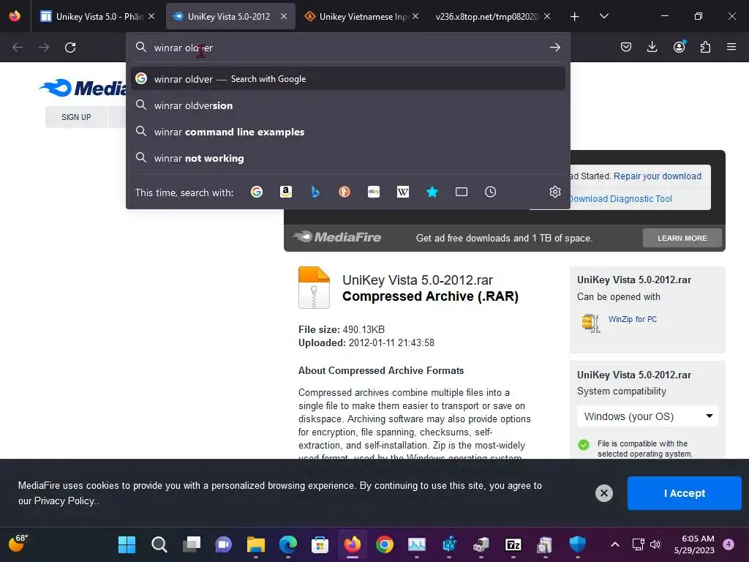Viewport: 749px width, 562px height.
Task: Select suggestion winrar command line examples
Action: pyautogui.click(x=347, y=132)
